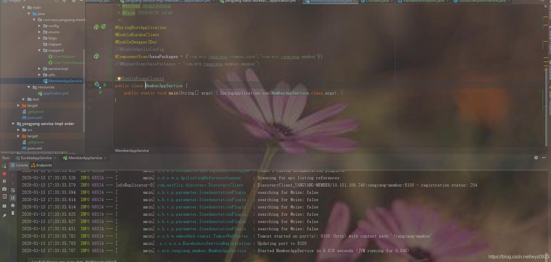Viewport: 551px width, 262px height.
Task: Collapse the mapper2 folder
Action: coord(39,50)
